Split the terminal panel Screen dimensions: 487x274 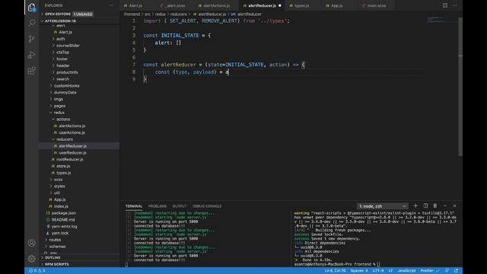pyautogui.click(x=425, y=205)
